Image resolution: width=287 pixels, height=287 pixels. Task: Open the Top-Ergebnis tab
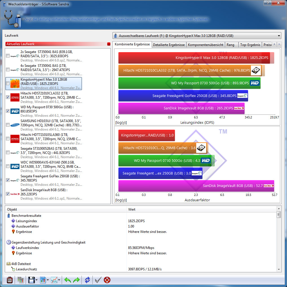pyautogui.click(x=250, y=45)
